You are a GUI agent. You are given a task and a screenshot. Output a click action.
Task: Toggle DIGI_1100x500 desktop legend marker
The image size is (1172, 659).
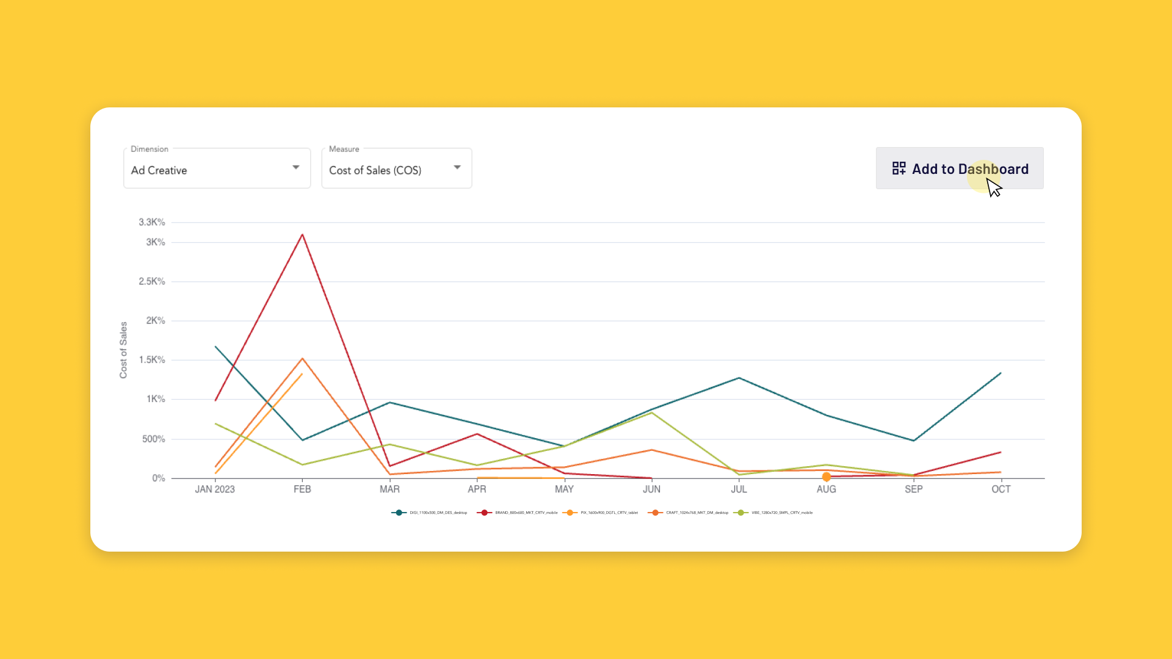point(399,513)
